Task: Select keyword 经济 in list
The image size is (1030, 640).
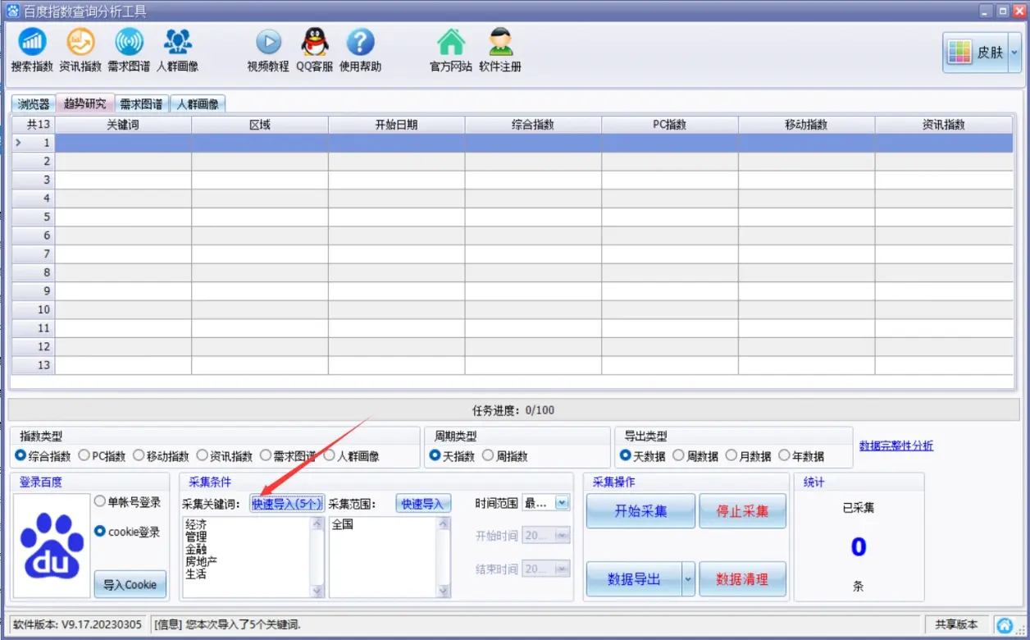Action: click(x=196, y=523)
